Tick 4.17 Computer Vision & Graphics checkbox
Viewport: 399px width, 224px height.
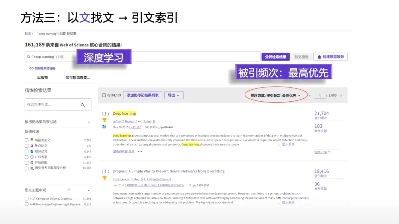tap(27, 199)
